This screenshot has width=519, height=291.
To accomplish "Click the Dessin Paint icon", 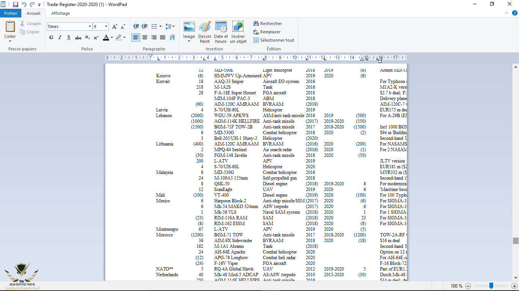I will coord(205,27).
